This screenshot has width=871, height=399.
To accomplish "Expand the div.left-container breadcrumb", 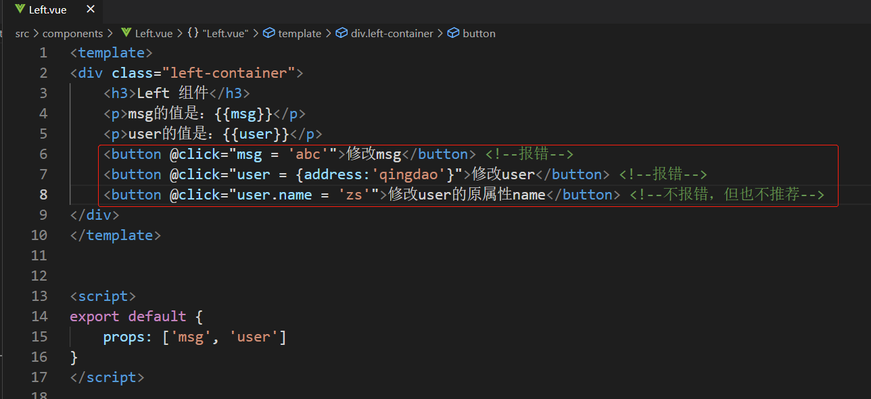I will tap(392, 33).
